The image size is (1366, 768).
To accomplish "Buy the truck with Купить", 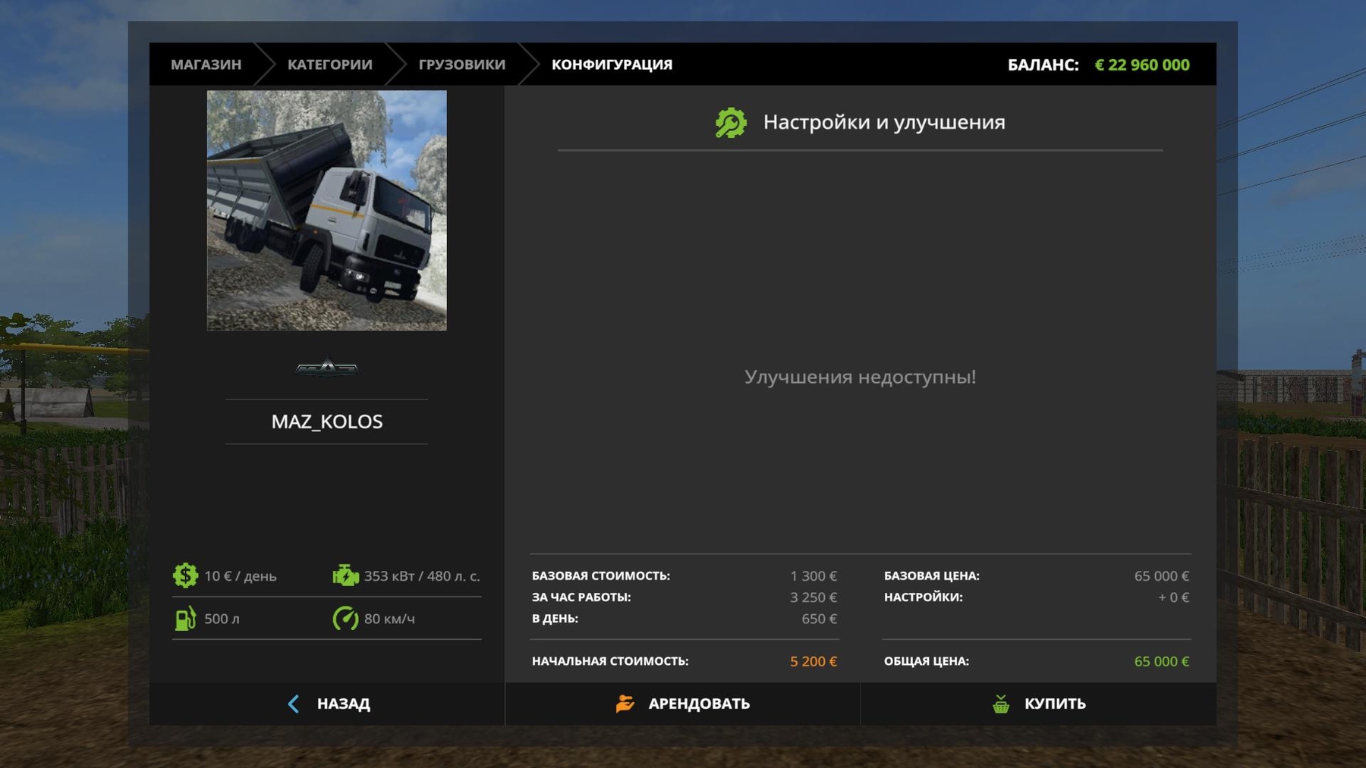I will (x=1054, y=704).
